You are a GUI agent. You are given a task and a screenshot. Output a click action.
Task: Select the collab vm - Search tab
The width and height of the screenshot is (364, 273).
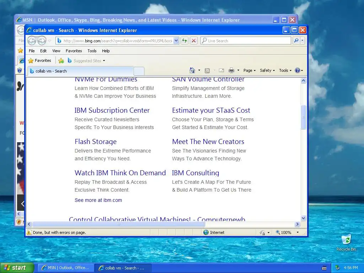coord(81,71)
